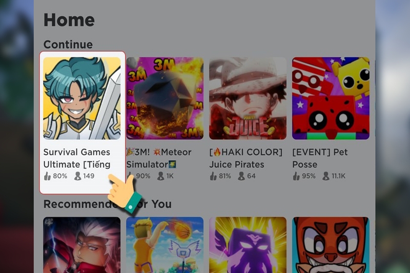Click the HAKI COLOR Juice Pirates title
This screenshot has width=410, height=273.
(x=246, y=158)
